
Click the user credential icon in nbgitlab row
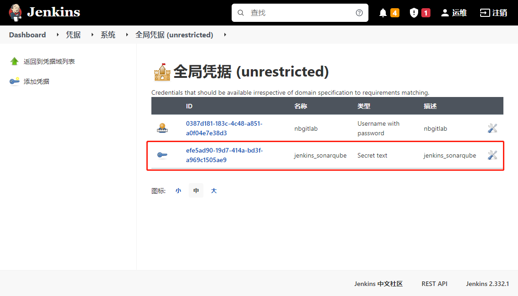tap(162, 128)
